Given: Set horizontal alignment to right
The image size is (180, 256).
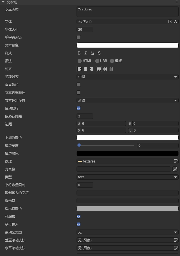Looking at the screenshot, I should tap(92, 69).
